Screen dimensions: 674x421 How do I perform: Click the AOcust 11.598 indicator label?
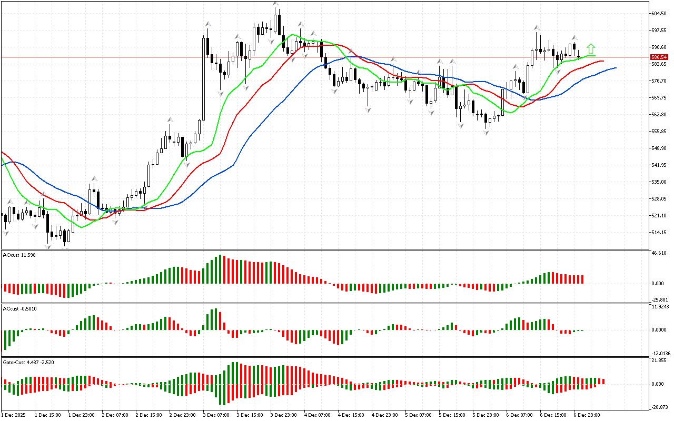click(19, 255)
